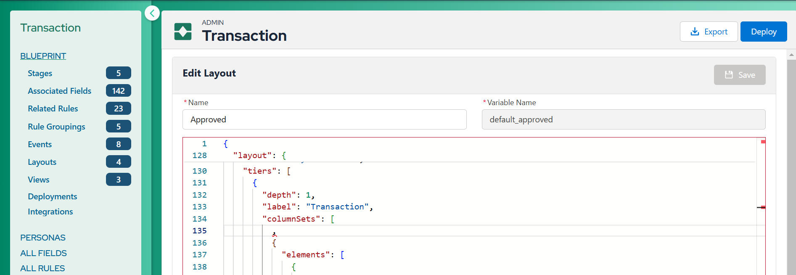Click the Rule Groupings count badge 5
Image resolution: width=796 pixels, height=275 pixels.
coord(119,127)
